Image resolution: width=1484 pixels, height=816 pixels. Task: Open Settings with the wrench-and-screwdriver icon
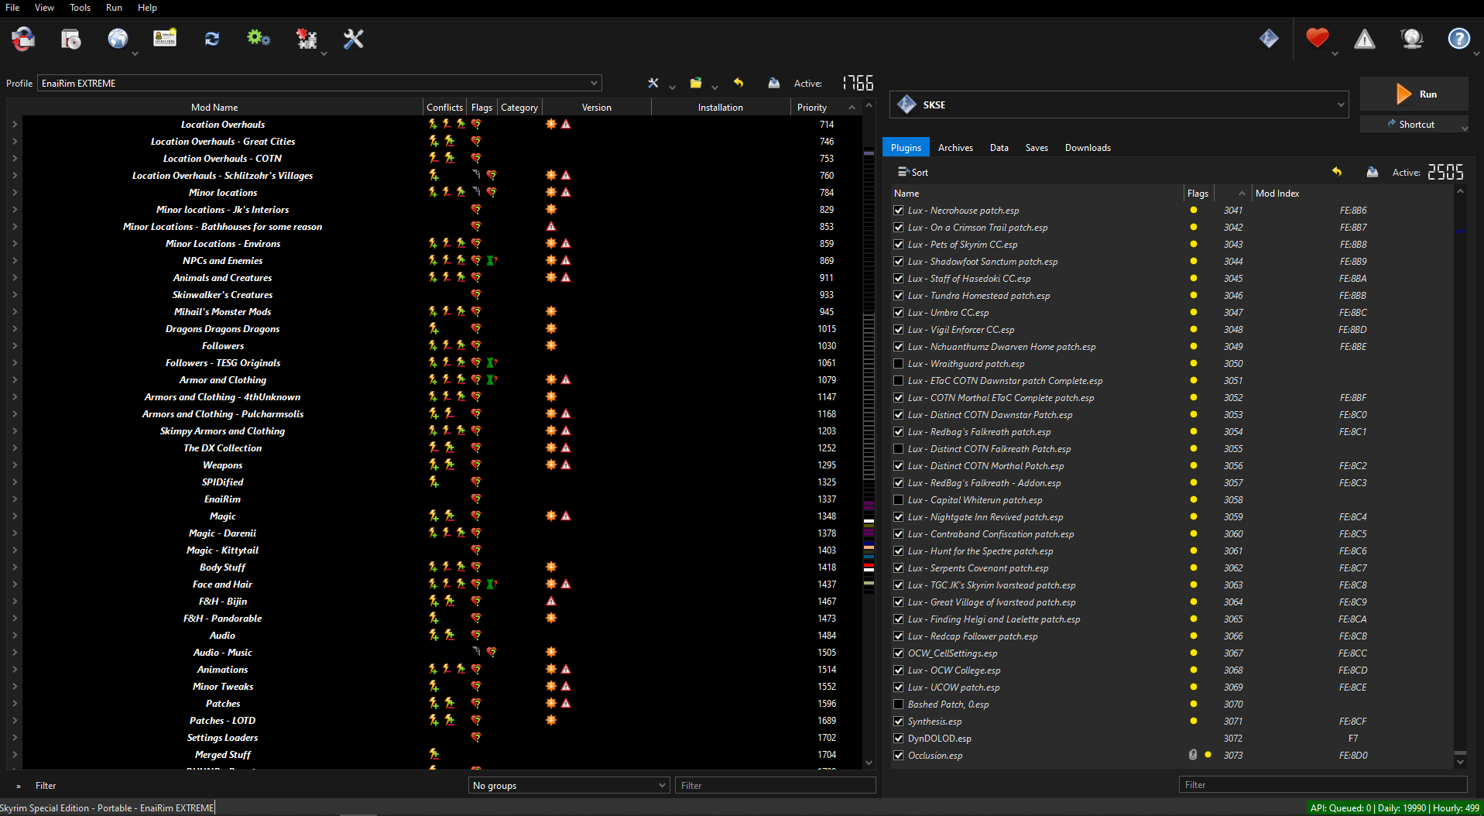click(353, 39)
